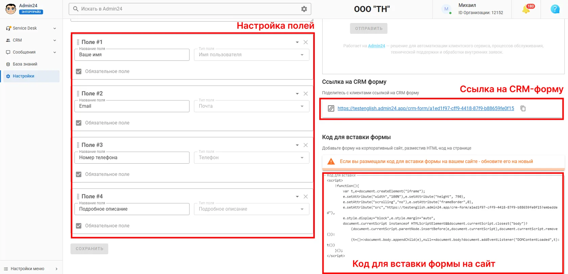This screenshot has height=274, width=568.
Task: Grab the drag handle of Поле #1
Action: click(x=78, y=42)
